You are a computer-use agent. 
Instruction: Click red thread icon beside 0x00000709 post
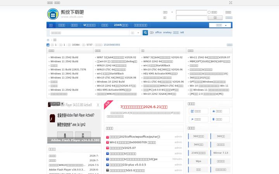click(107, 142)
